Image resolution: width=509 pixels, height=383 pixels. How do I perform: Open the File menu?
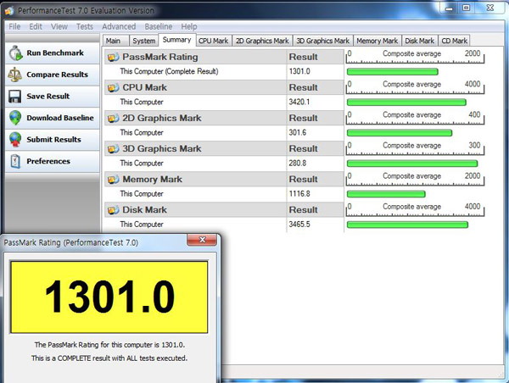coord(14,26)
